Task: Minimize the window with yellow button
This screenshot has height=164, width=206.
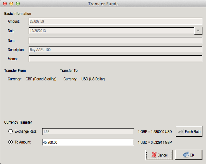Action: point(11,4)
